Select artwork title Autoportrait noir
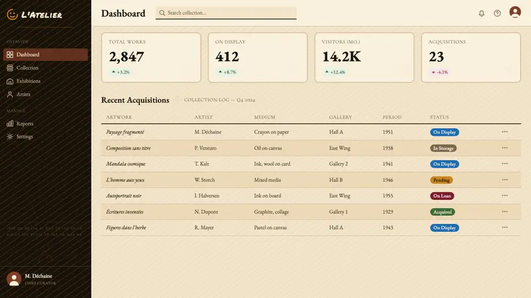This screenshot has height=298, width=531. [123, 195]
